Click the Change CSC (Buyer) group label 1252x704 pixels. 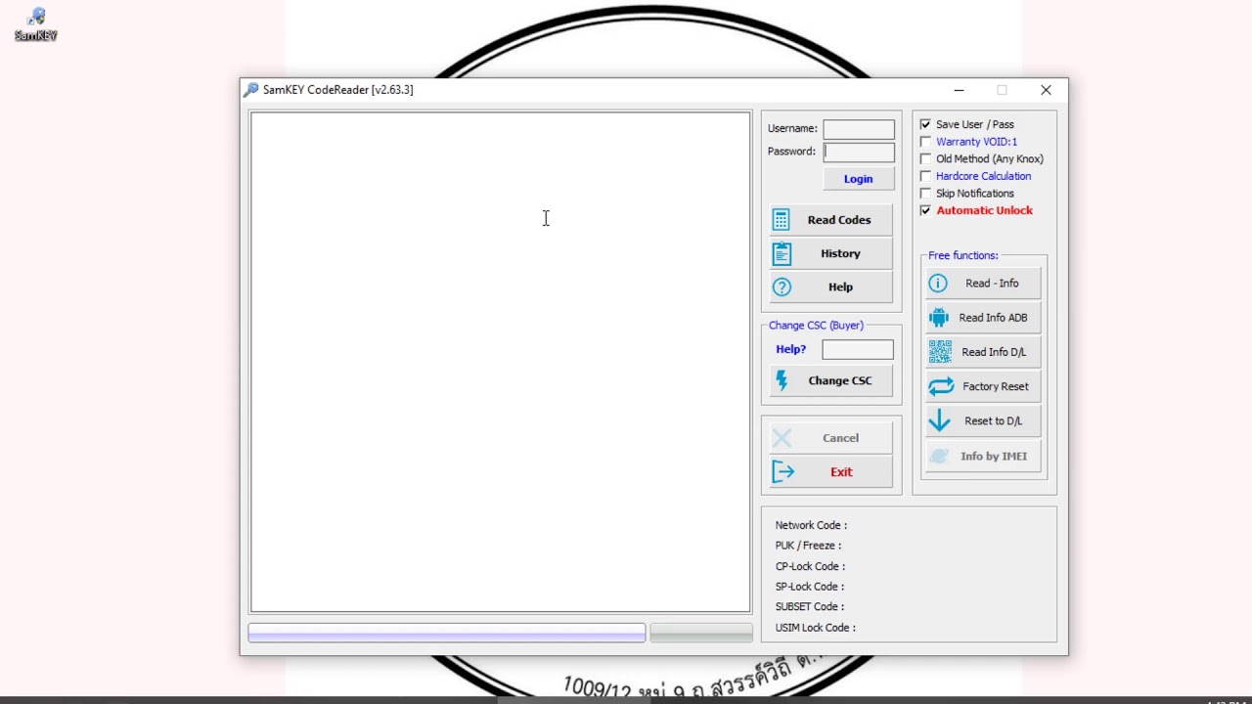(x=817, y=326)
